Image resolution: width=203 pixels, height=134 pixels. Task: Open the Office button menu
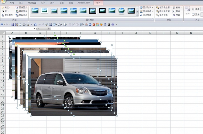tap(3, 1)
